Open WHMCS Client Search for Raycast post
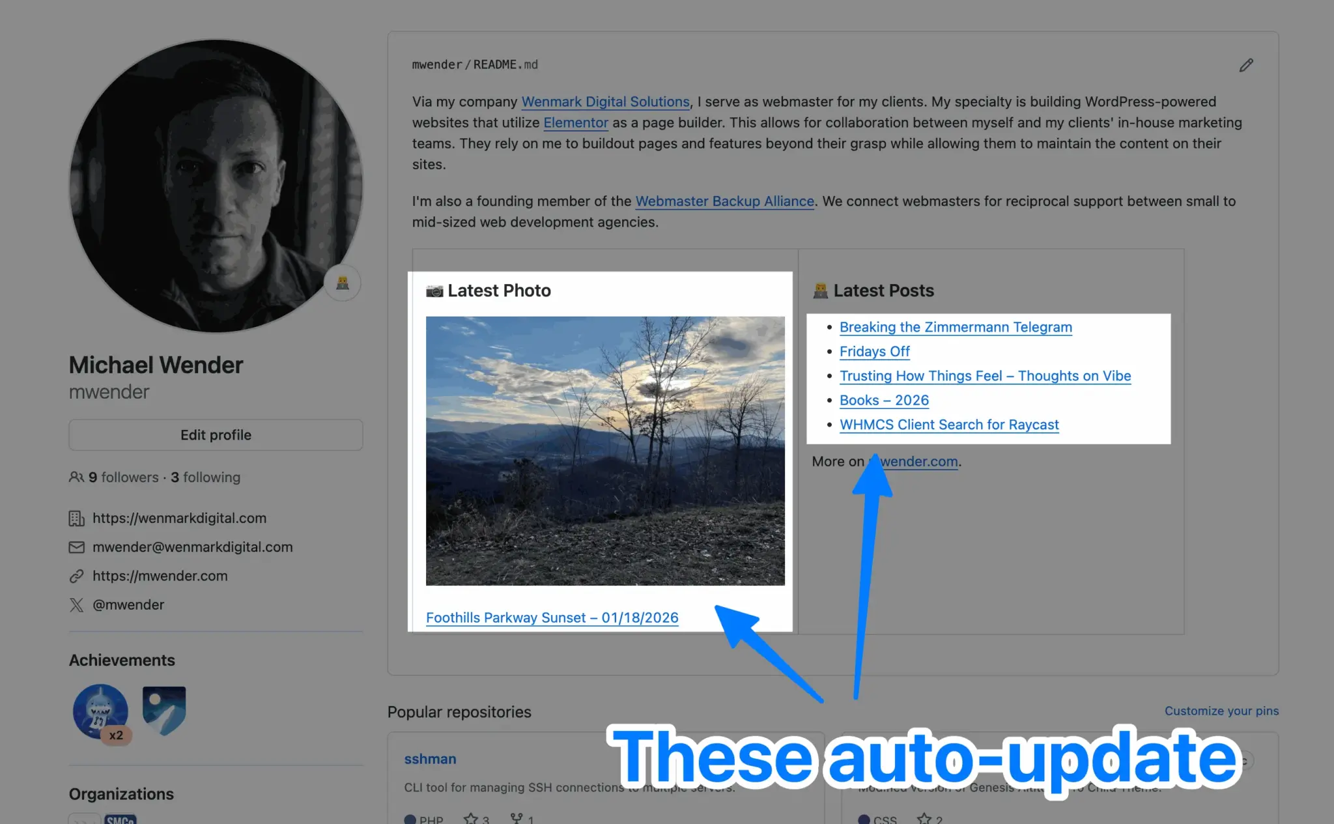 tap(949, 425)
